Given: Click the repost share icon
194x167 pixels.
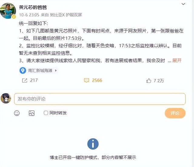Looking at the screenshot, I should tap(25, 80).
